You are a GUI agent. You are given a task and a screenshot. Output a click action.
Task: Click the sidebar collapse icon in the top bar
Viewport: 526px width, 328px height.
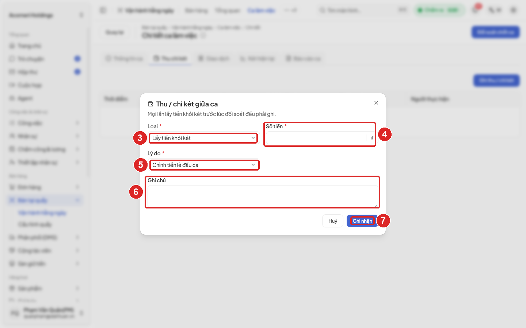(103, 10)
